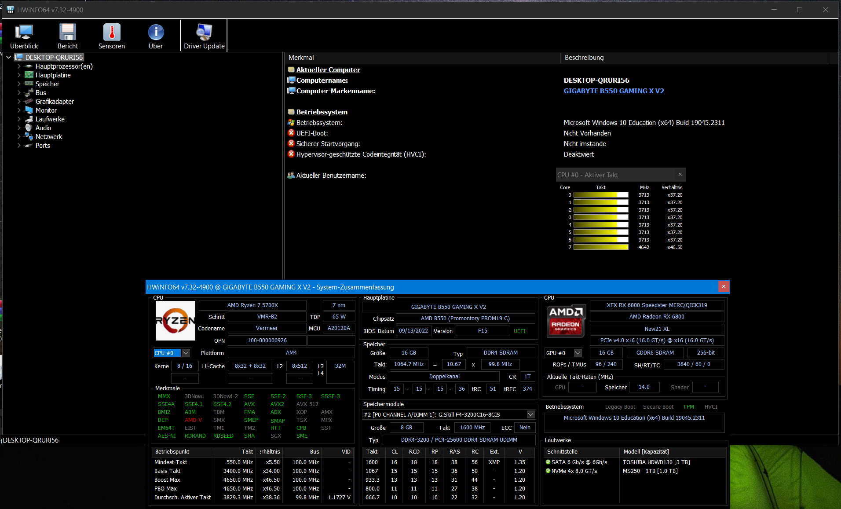Image resolution: width=841 pixels, height=509 pixels.
Task: Close the CPU #0 Aktiver Takt panel
Action: point(680,174)
